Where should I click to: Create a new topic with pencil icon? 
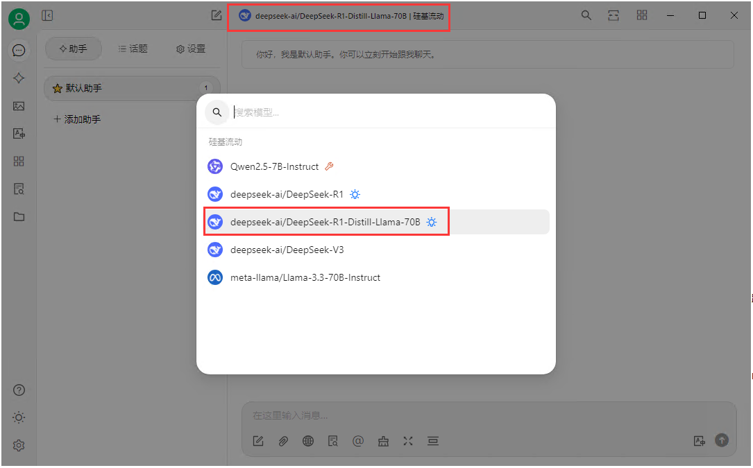point(217,15)
